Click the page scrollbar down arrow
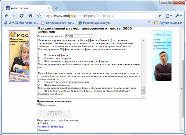The height and width of the screenshot is (135, 186). (x=182, y=131)
